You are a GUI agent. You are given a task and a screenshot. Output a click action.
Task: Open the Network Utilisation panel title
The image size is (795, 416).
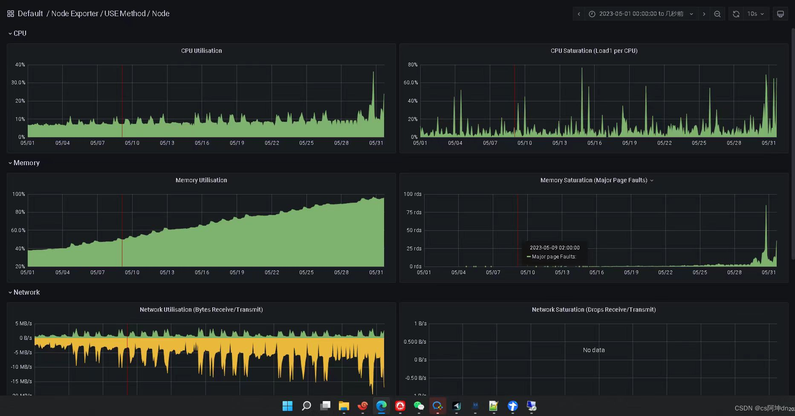201,310
